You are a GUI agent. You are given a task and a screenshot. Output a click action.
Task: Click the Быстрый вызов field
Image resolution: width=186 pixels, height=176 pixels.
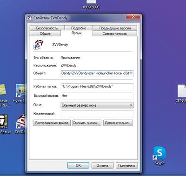(97, 96)
